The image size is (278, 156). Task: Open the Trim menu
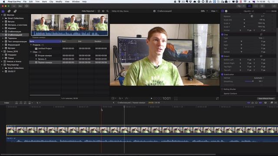pos(37,2)
